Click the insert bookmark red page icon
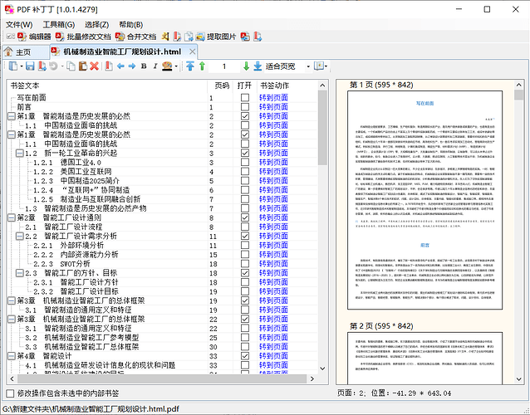This screenshot has width=530, height=415. pos(109,66)
